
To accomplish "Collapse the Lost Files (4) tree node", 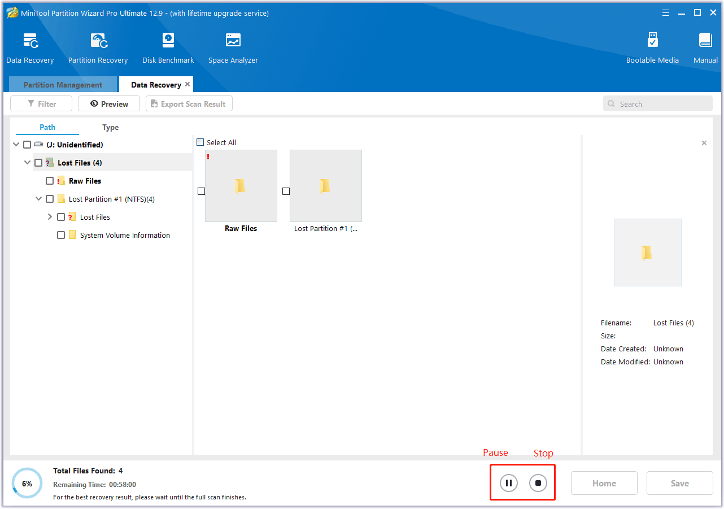I will (27, 162).
